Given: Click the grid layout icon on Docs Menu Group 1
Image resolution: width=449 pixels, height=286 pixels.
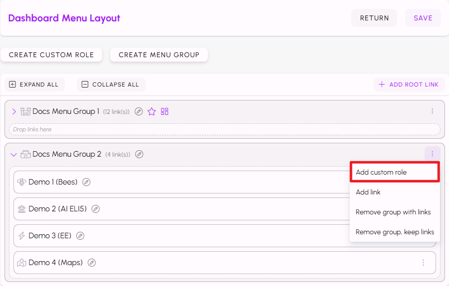Looking at the screenshot, I should click(x=165, y=111).
